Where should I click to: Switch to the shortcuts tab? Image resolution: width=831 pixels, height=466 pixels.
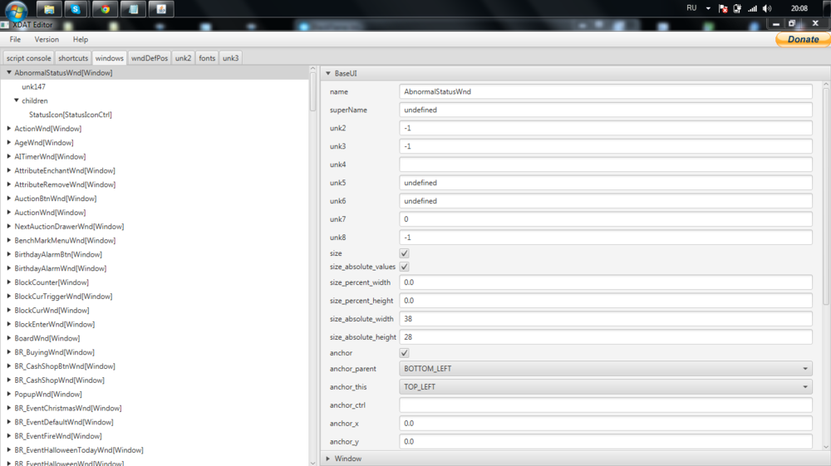[73, 58]
